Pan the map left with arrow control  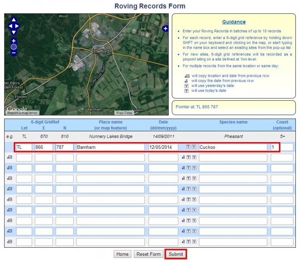(x=10, y=26)
